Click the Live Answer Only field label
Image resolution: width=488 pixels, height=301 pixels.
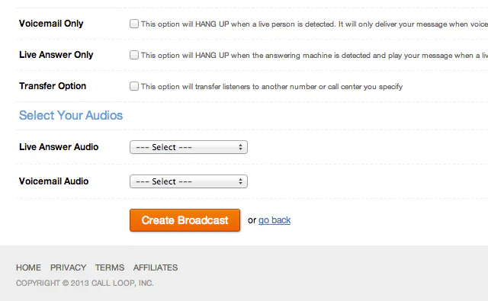pos(56,55)
